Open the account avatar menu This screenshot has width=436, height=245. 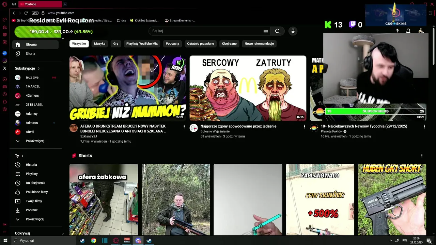point(421,31)
